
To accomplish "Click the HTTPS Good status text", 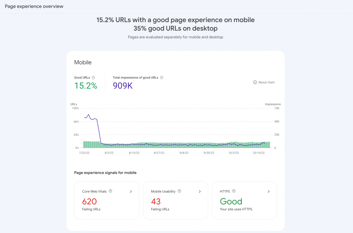I will (x=231, y=202).
